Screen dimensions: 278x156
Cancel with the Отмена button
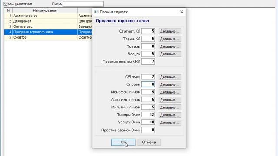click(149, 142)
